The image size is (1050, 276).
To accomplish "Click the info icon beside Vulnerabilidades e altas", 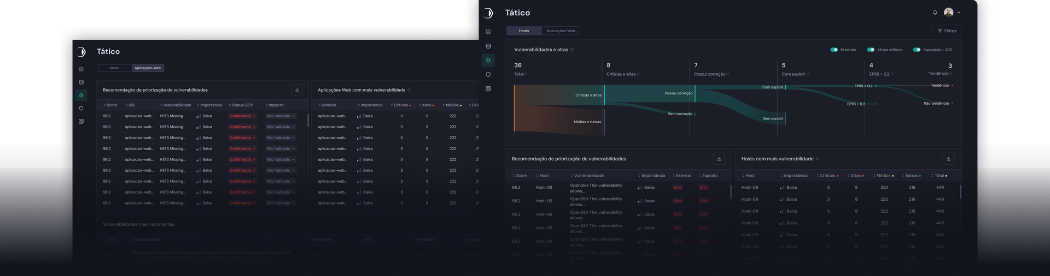I will pos(572,50).
